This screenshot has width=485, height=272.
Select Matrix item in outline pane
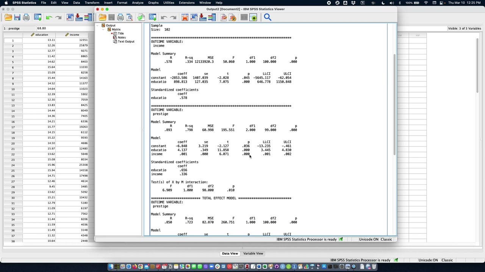116,29
